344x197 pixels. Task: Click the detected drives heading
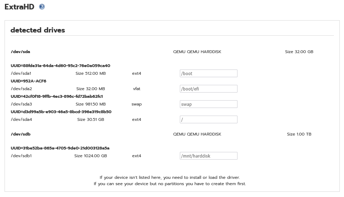[x=38, y=30]
